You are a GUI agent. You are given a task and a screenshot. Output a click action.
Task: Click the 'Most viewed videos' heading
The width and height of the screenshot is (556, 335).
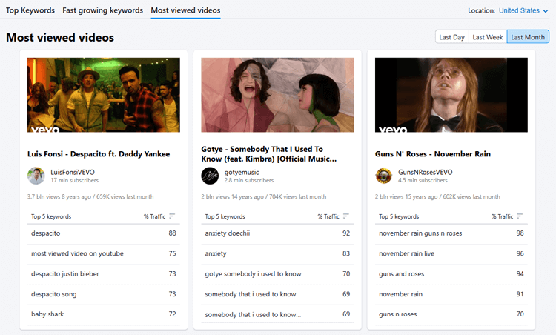point(60,37)
